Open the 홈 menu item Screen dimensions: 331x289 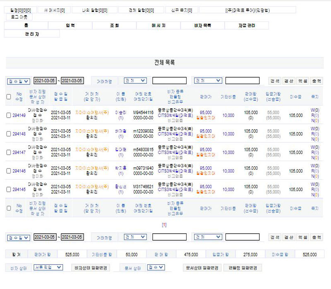click(x=26, y=26)
